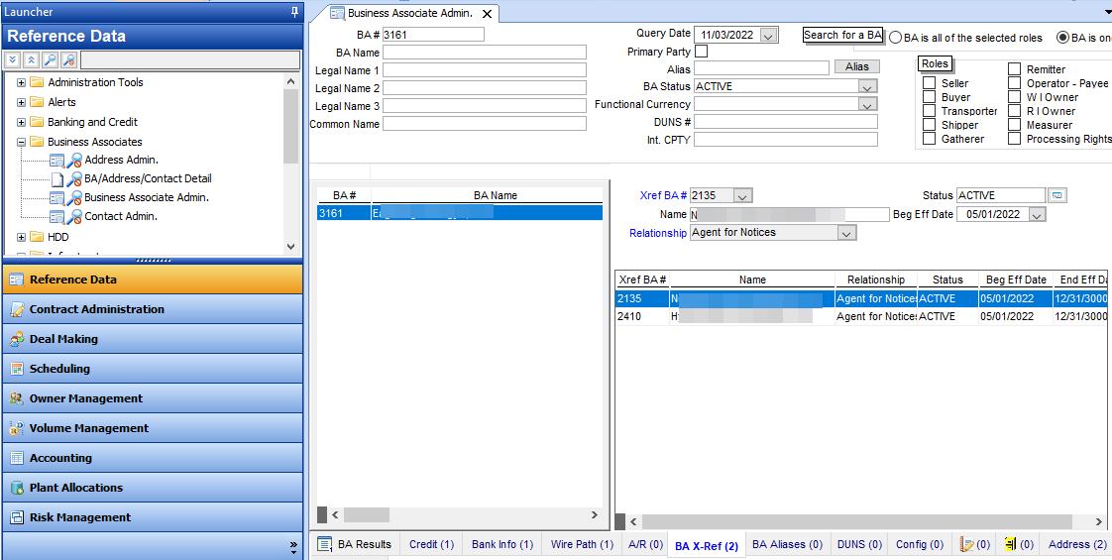1112x560 pixels.
Task: Click the expand-all double-down arrow icon in Launcher
Action: tap(14, 60)
